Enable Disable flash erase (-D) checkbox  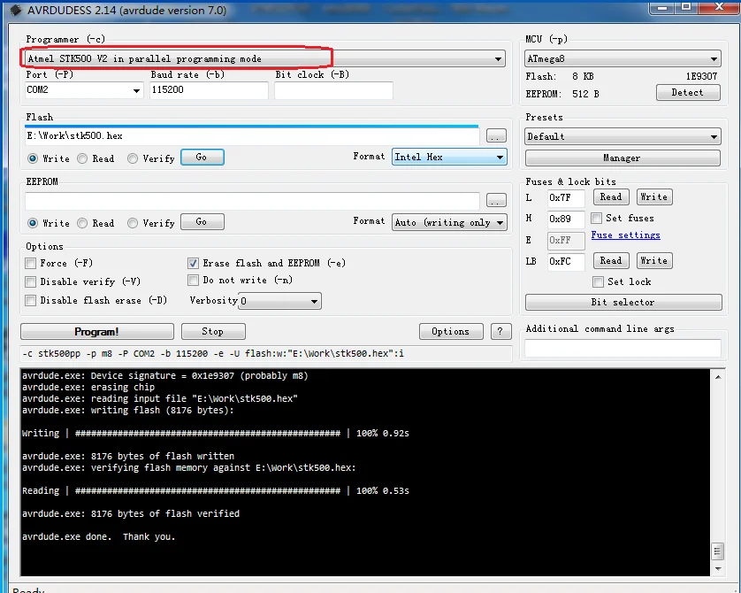31,300
